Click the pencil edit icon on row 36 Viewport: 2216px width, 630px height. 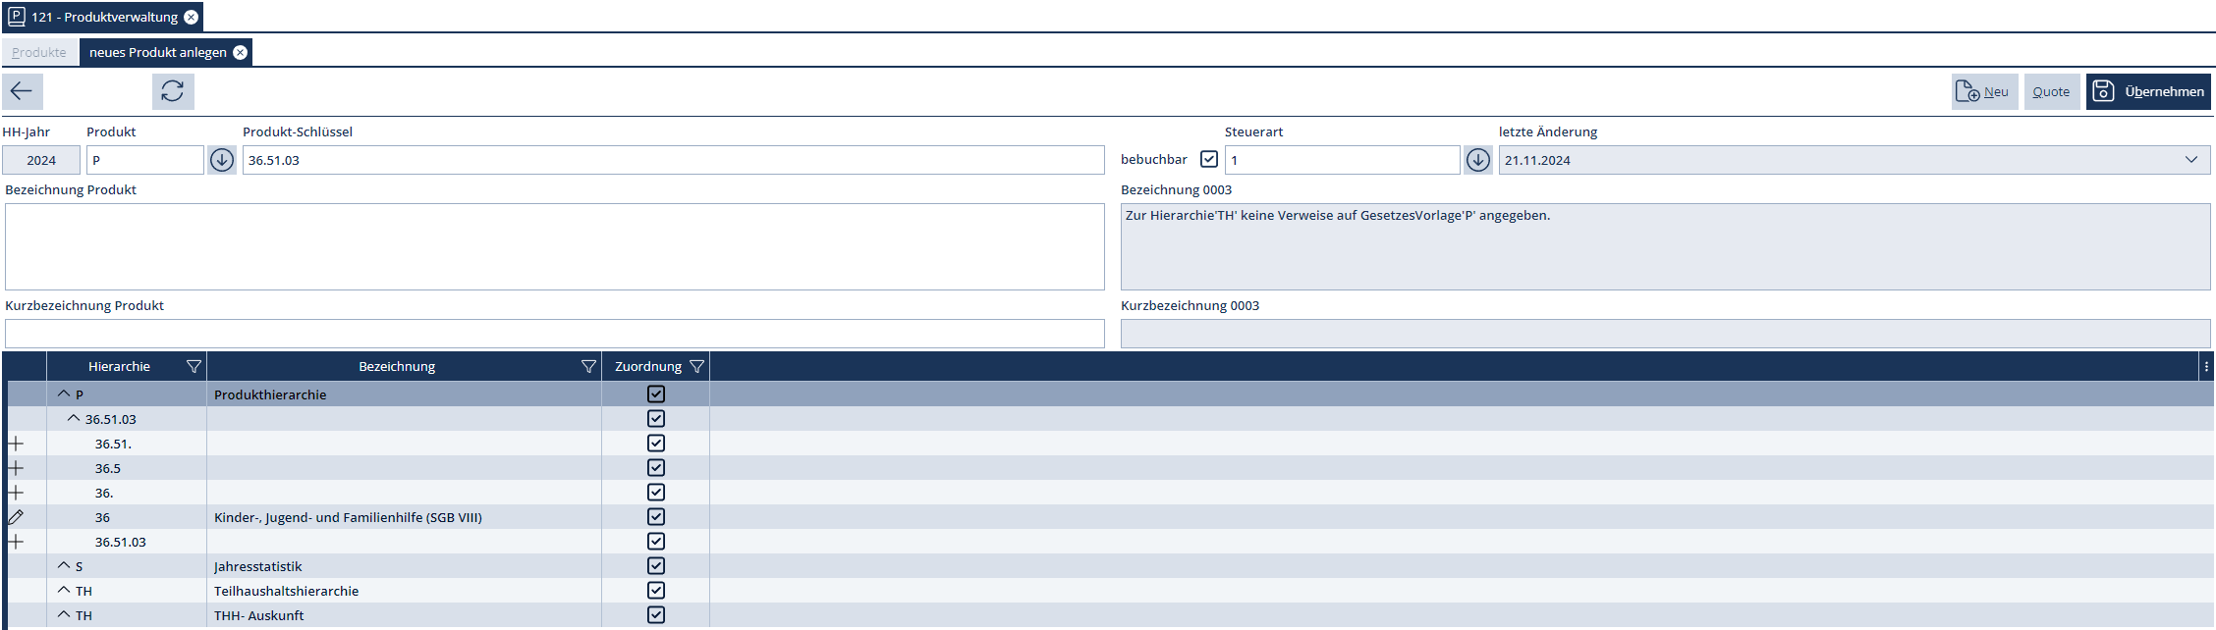point(16,517)
